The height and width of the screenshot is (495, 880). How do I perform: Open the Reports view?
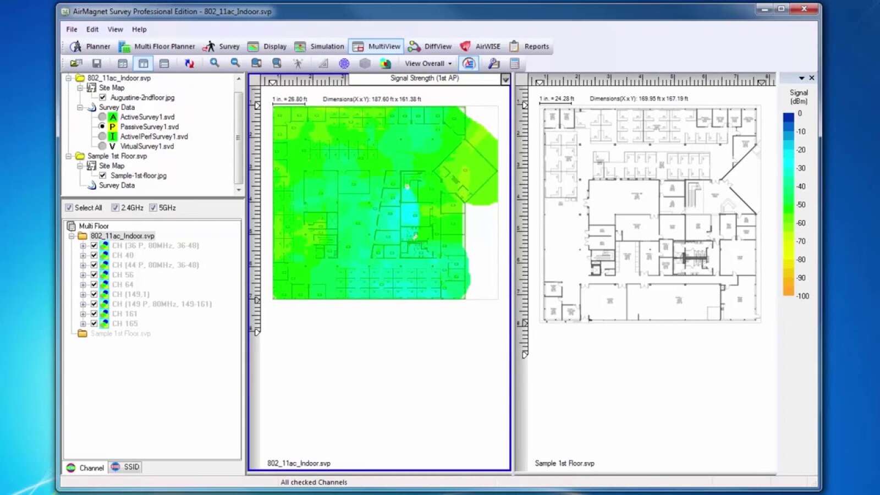tap(529, 46)
